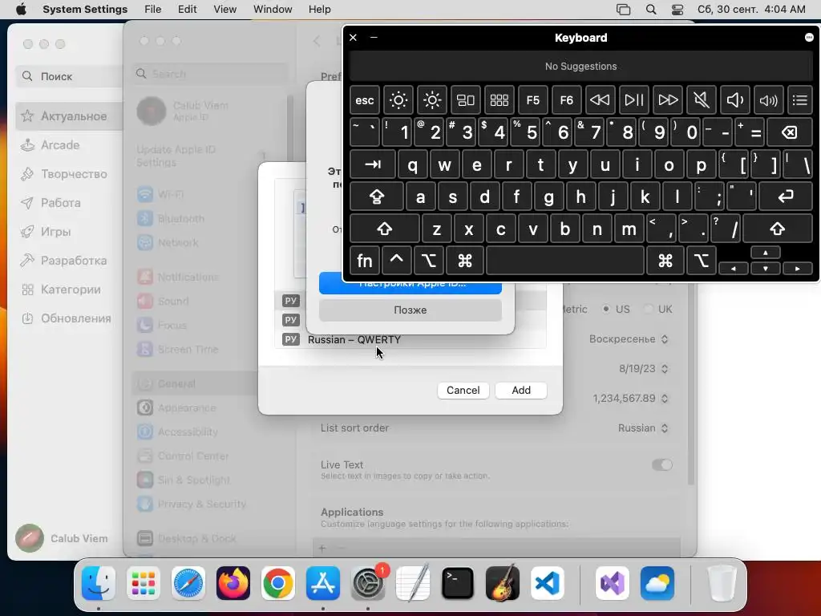Tap the increase brightness key
This screenshot has width=821, height=616.
pos(432,100)
